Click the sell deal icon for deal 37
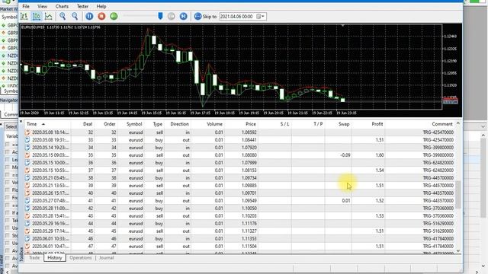This screenshot has height=274, width=488. click(x=27, y=170)
